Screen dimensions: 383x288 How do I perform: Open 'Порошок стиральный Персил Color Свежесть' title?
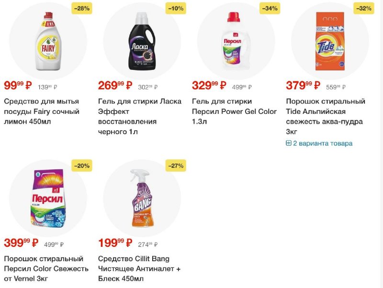click(46, 268)
